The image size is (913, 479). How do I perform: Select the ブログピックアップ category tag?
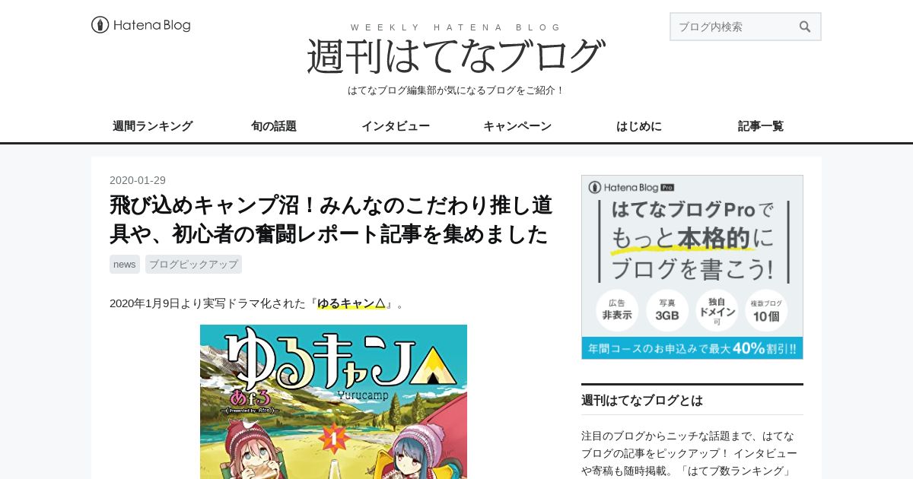[193, 264]
